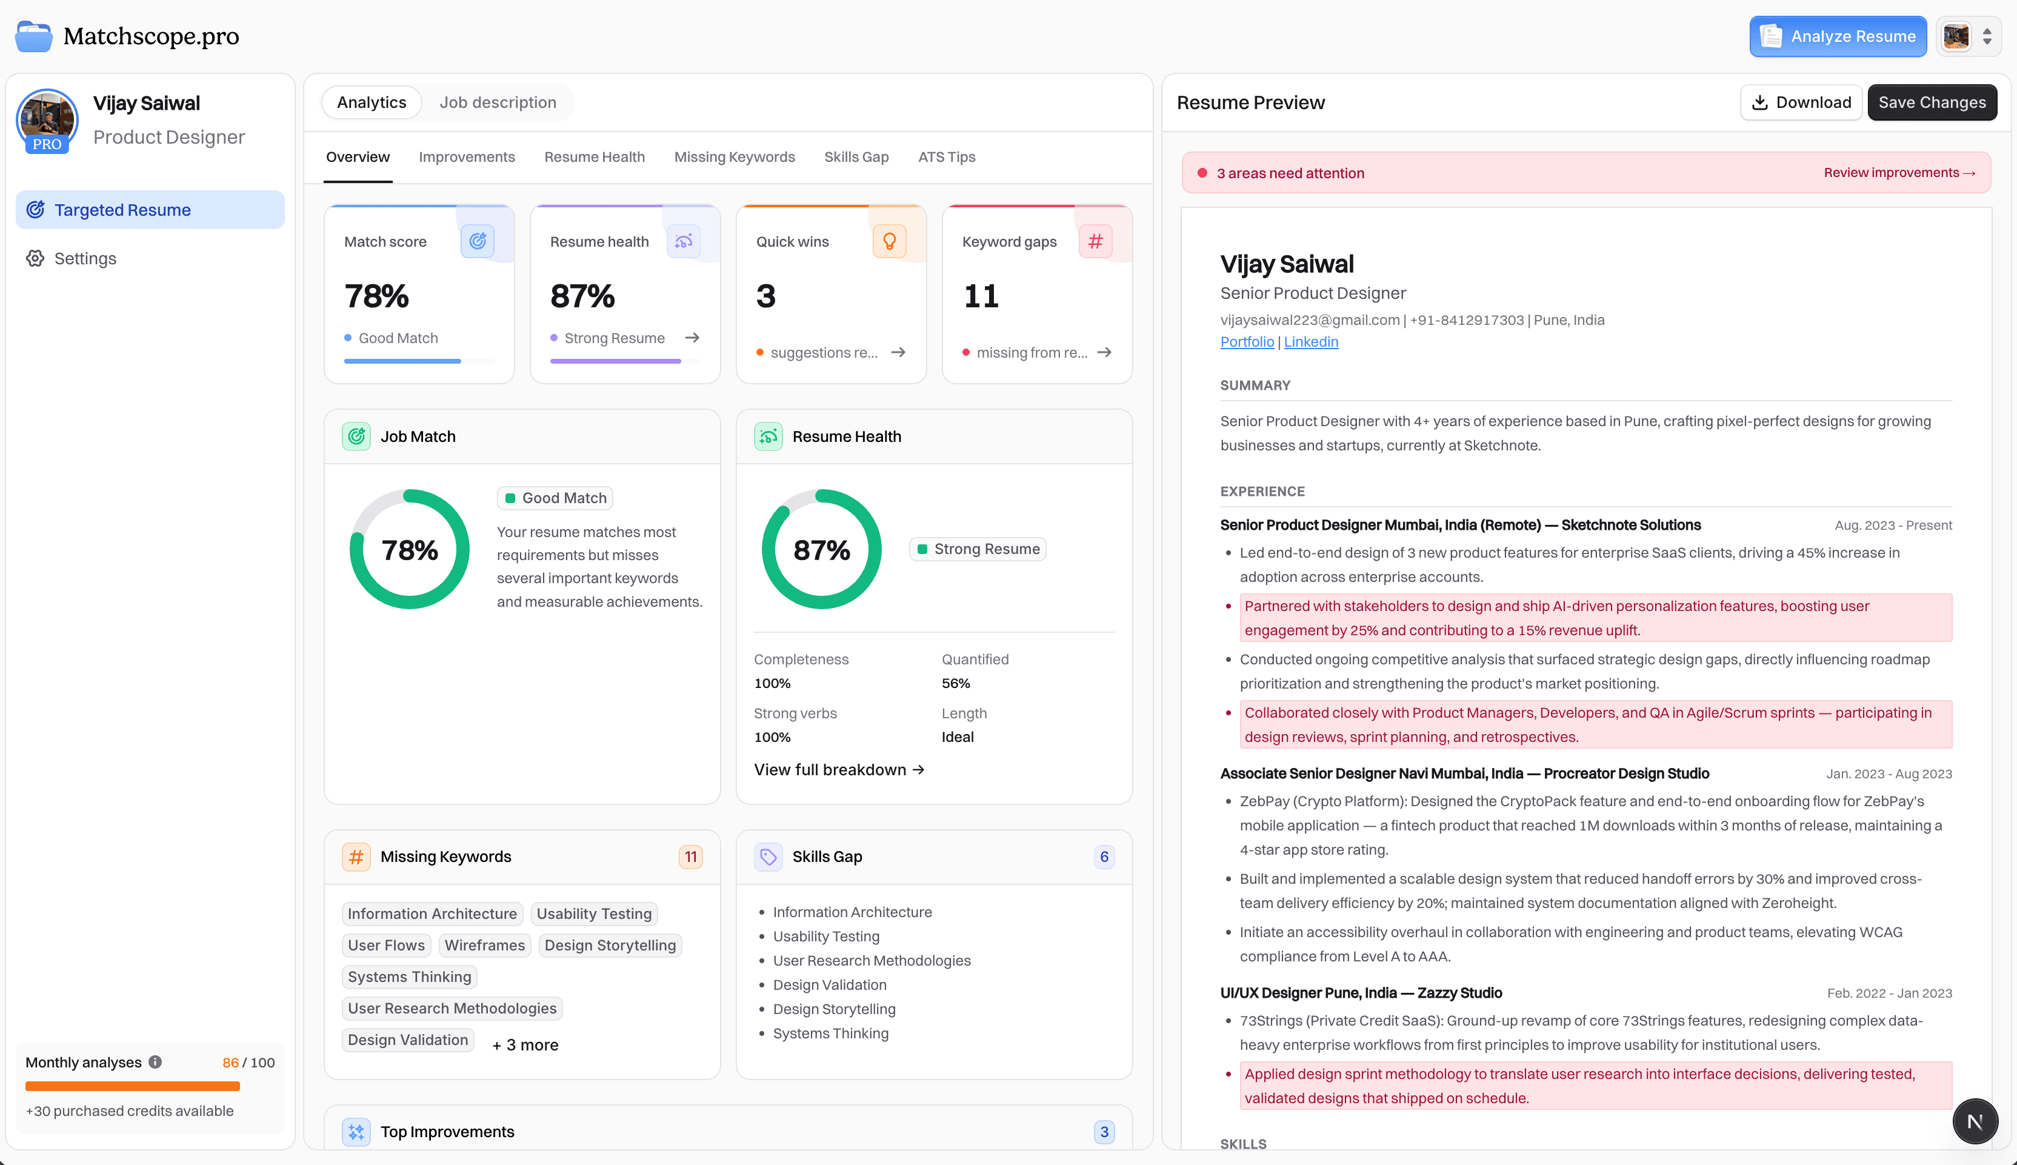Click the Monthly analyses info icon
Viewport: 2017px width, 1165px height.
(155, 1062)
